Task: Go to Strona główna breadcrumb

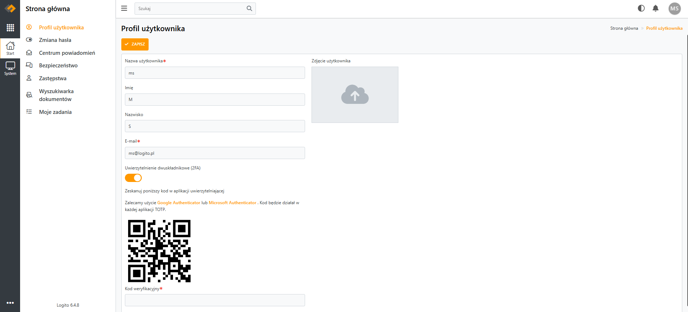Action: click(624, 28)
